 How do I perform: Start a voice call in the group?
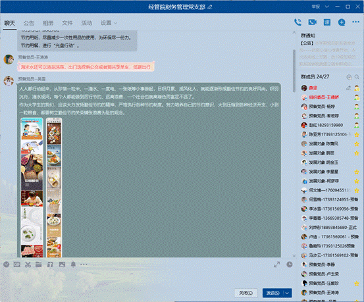coord(298,22)
